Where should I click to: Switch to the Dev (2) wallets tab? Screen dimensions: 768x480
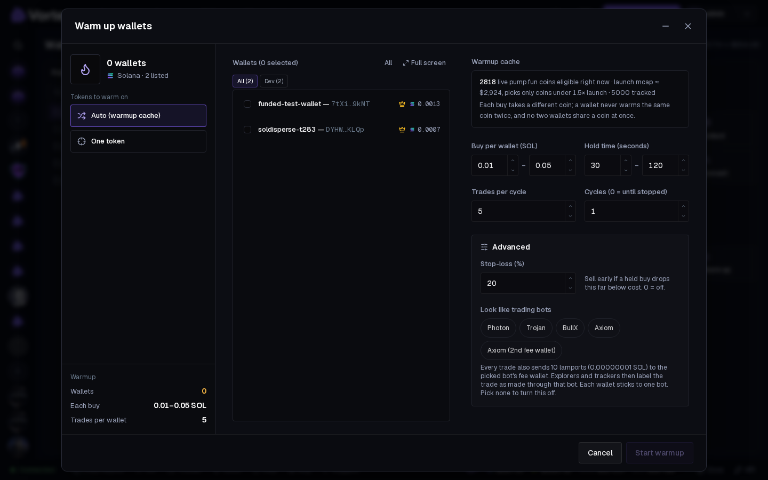coord(274,81)
